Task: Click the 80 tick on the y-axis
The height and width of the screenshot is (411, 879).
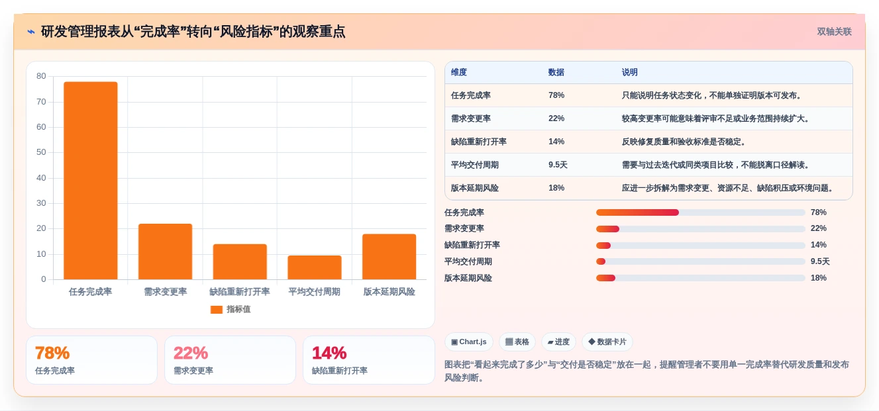Action: point(42,76)
